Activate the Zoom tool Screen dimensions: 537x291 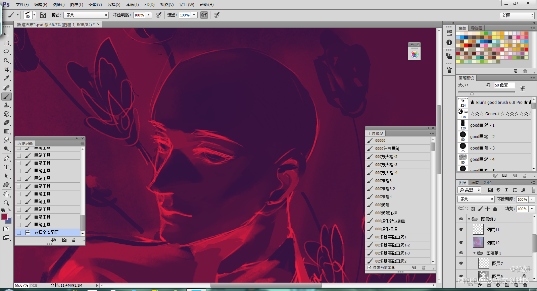click(6, 203)
